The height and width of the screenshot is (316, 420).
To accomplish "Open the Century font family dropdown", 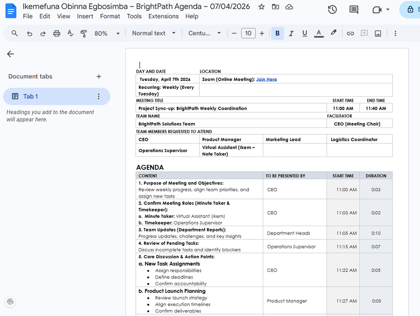I will pos(205,33).
